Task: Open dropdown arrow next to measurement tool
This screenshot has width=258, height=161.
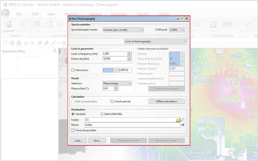Action: coord(58,43)
